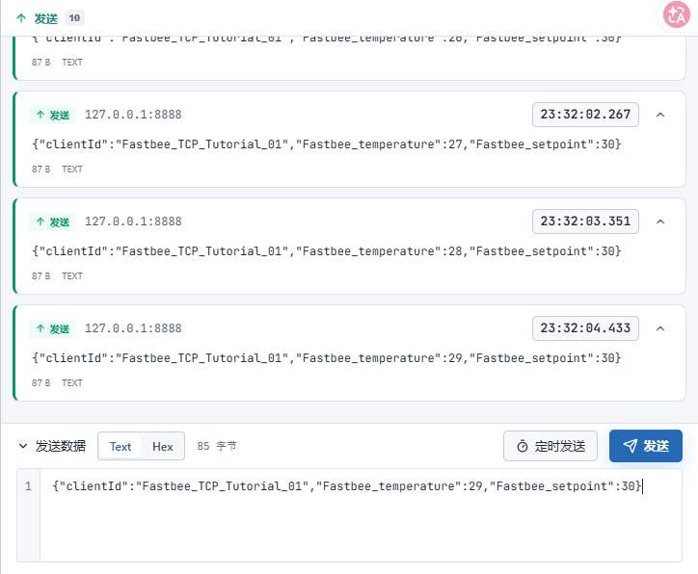Click the clock icon on 定时发送

(523, 446)
